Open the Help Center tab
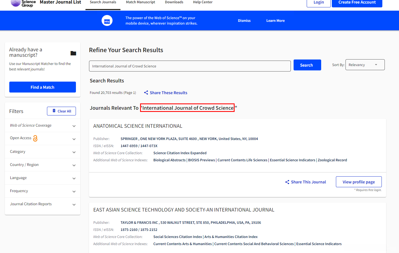 [203, 2]
